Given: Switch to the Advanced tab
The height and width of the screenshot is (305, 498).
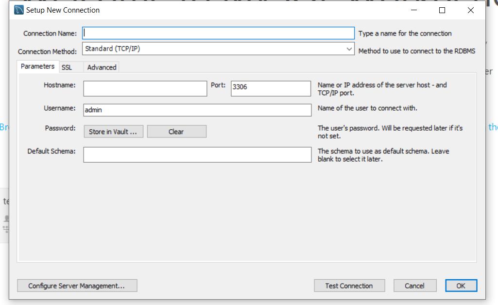Looking at the screenshot, I should pyautogui.click(x=101, y=67).
